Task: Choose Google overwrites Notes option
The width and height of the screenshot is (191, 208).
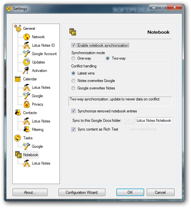Action: click(73, 88)
